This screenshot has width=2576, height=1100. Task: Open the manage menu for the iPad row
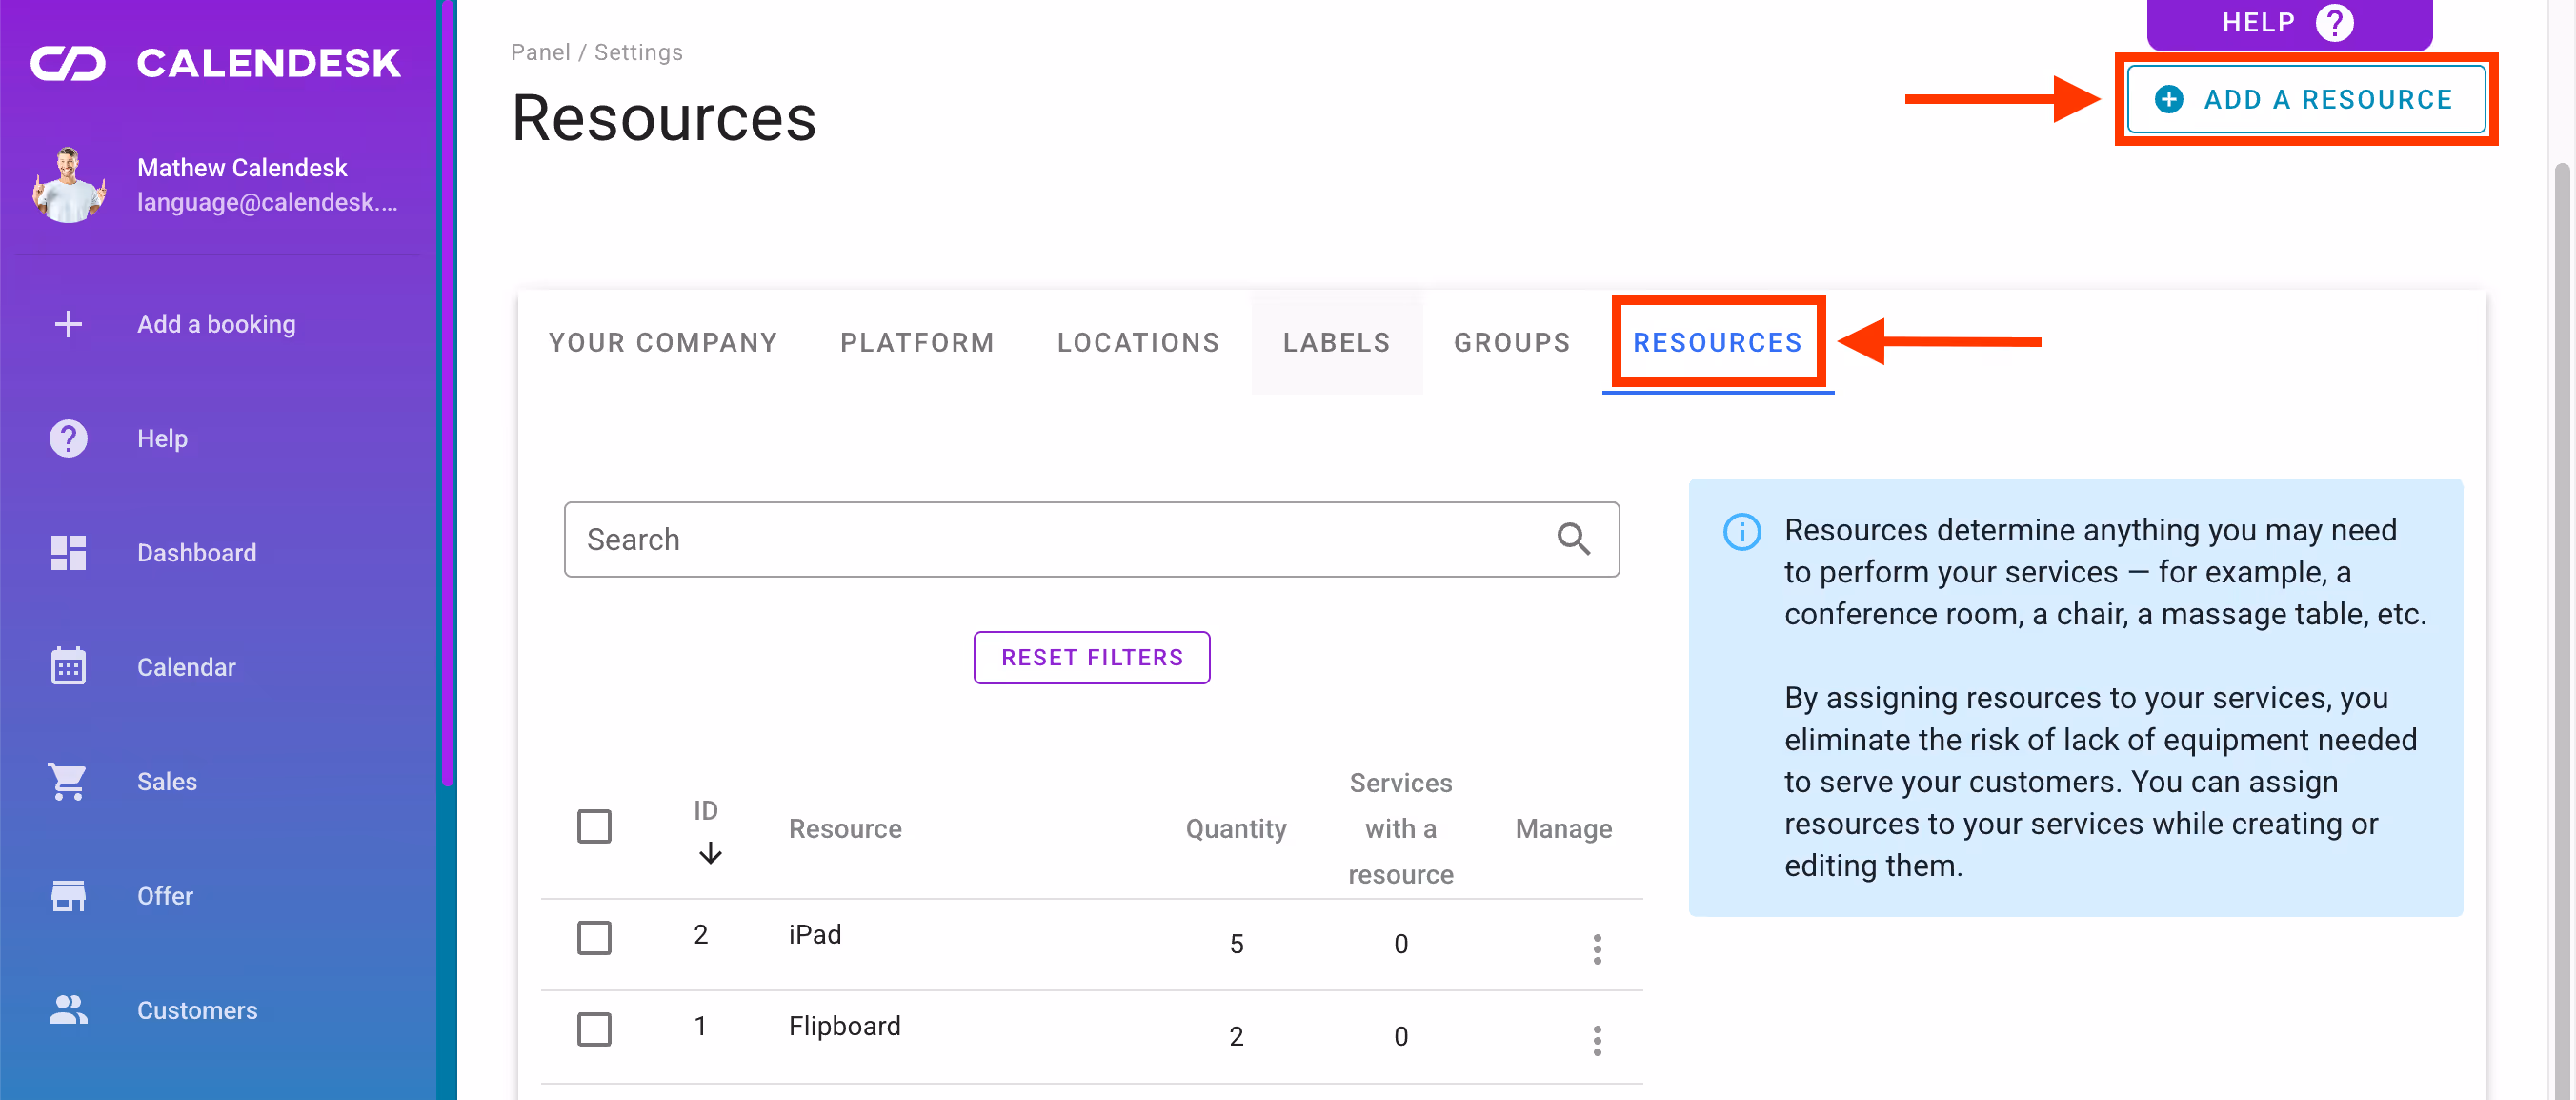coord(1597,947)
